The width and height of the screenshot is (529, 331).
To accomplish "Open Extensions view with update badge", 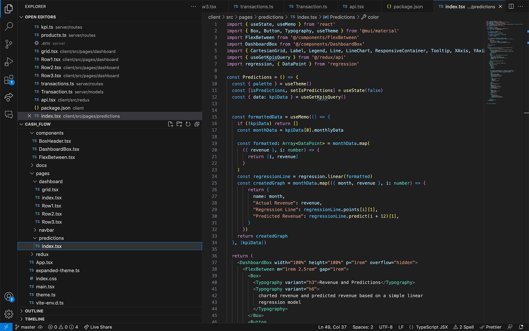I will tap(9, 79).
